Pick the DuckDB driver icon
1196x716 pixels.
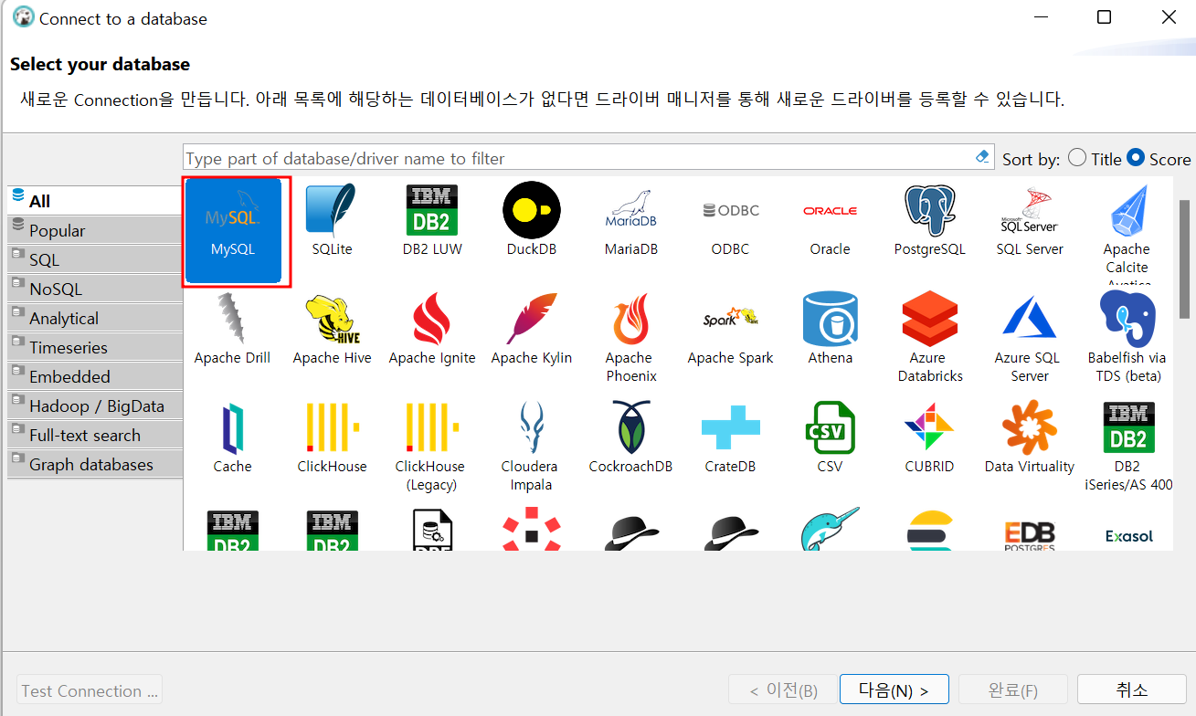[x=531, y=220]
